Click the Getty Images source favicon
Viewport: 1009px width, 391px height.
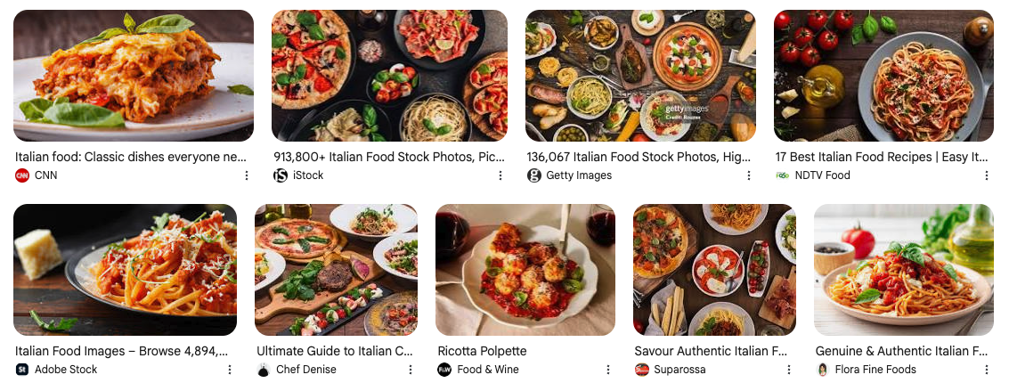click(534, 175)
